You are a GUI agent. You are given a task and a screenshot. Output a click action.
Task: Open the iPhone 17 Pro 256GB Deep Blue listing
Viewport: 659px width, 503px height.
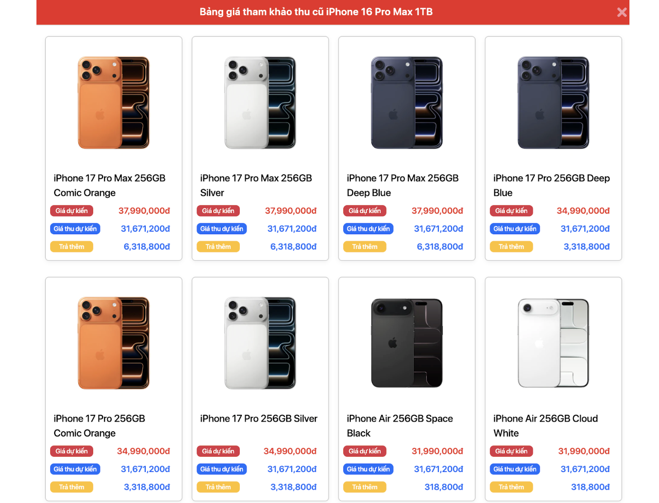click(x=551, y=185)
